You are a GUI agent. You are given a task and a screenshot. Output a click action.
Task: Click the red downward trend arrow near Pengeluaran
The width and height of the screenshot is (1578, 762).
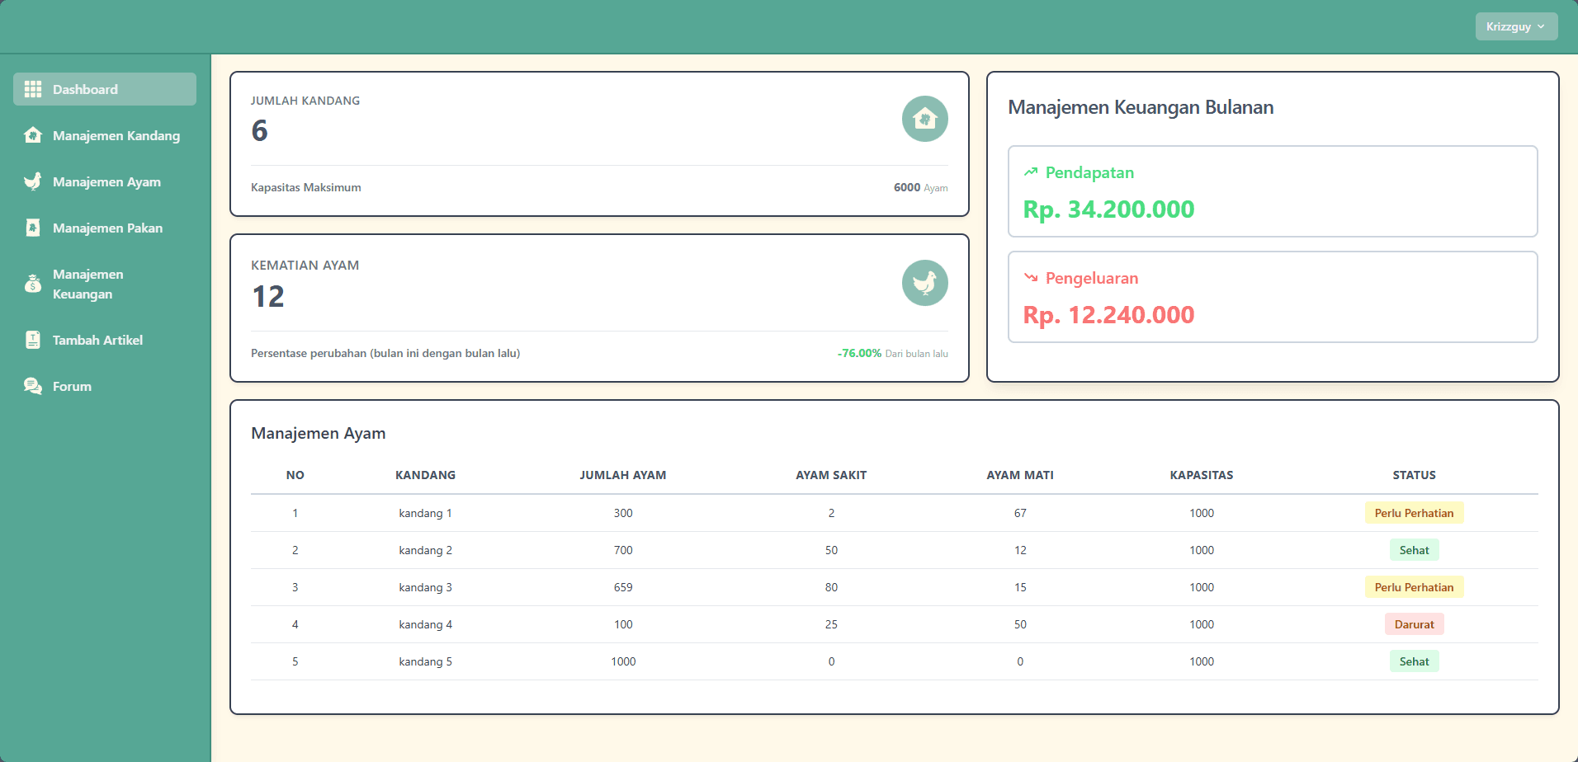coord(1031,278)
